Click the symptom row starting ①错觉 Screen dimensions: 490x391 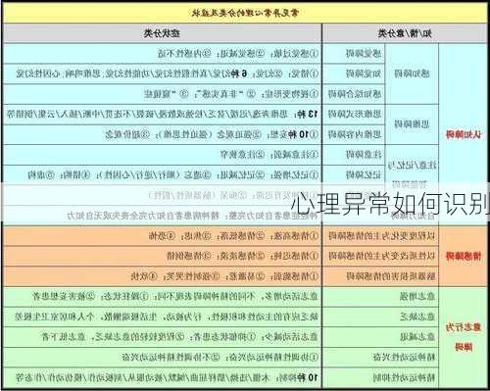[162, 73]
